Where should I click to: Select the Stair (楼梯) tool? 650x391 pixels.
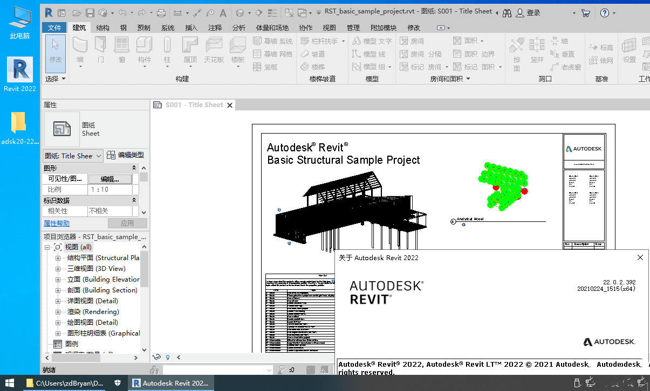[319, 67]
